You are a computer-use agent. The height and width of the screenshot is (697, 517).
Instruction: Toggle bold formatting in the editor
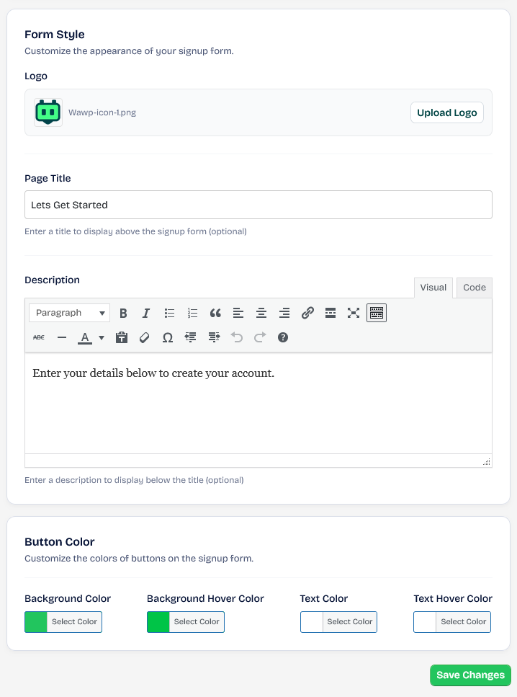click(x=123, y=313)
